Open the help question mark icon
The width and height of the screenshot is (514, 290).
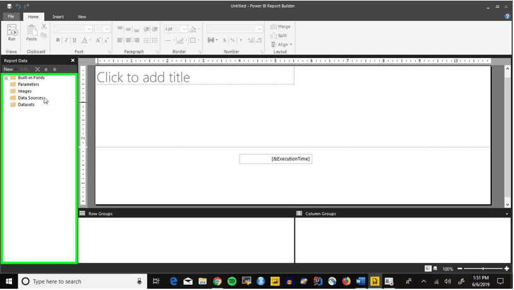tap(507, 16)
